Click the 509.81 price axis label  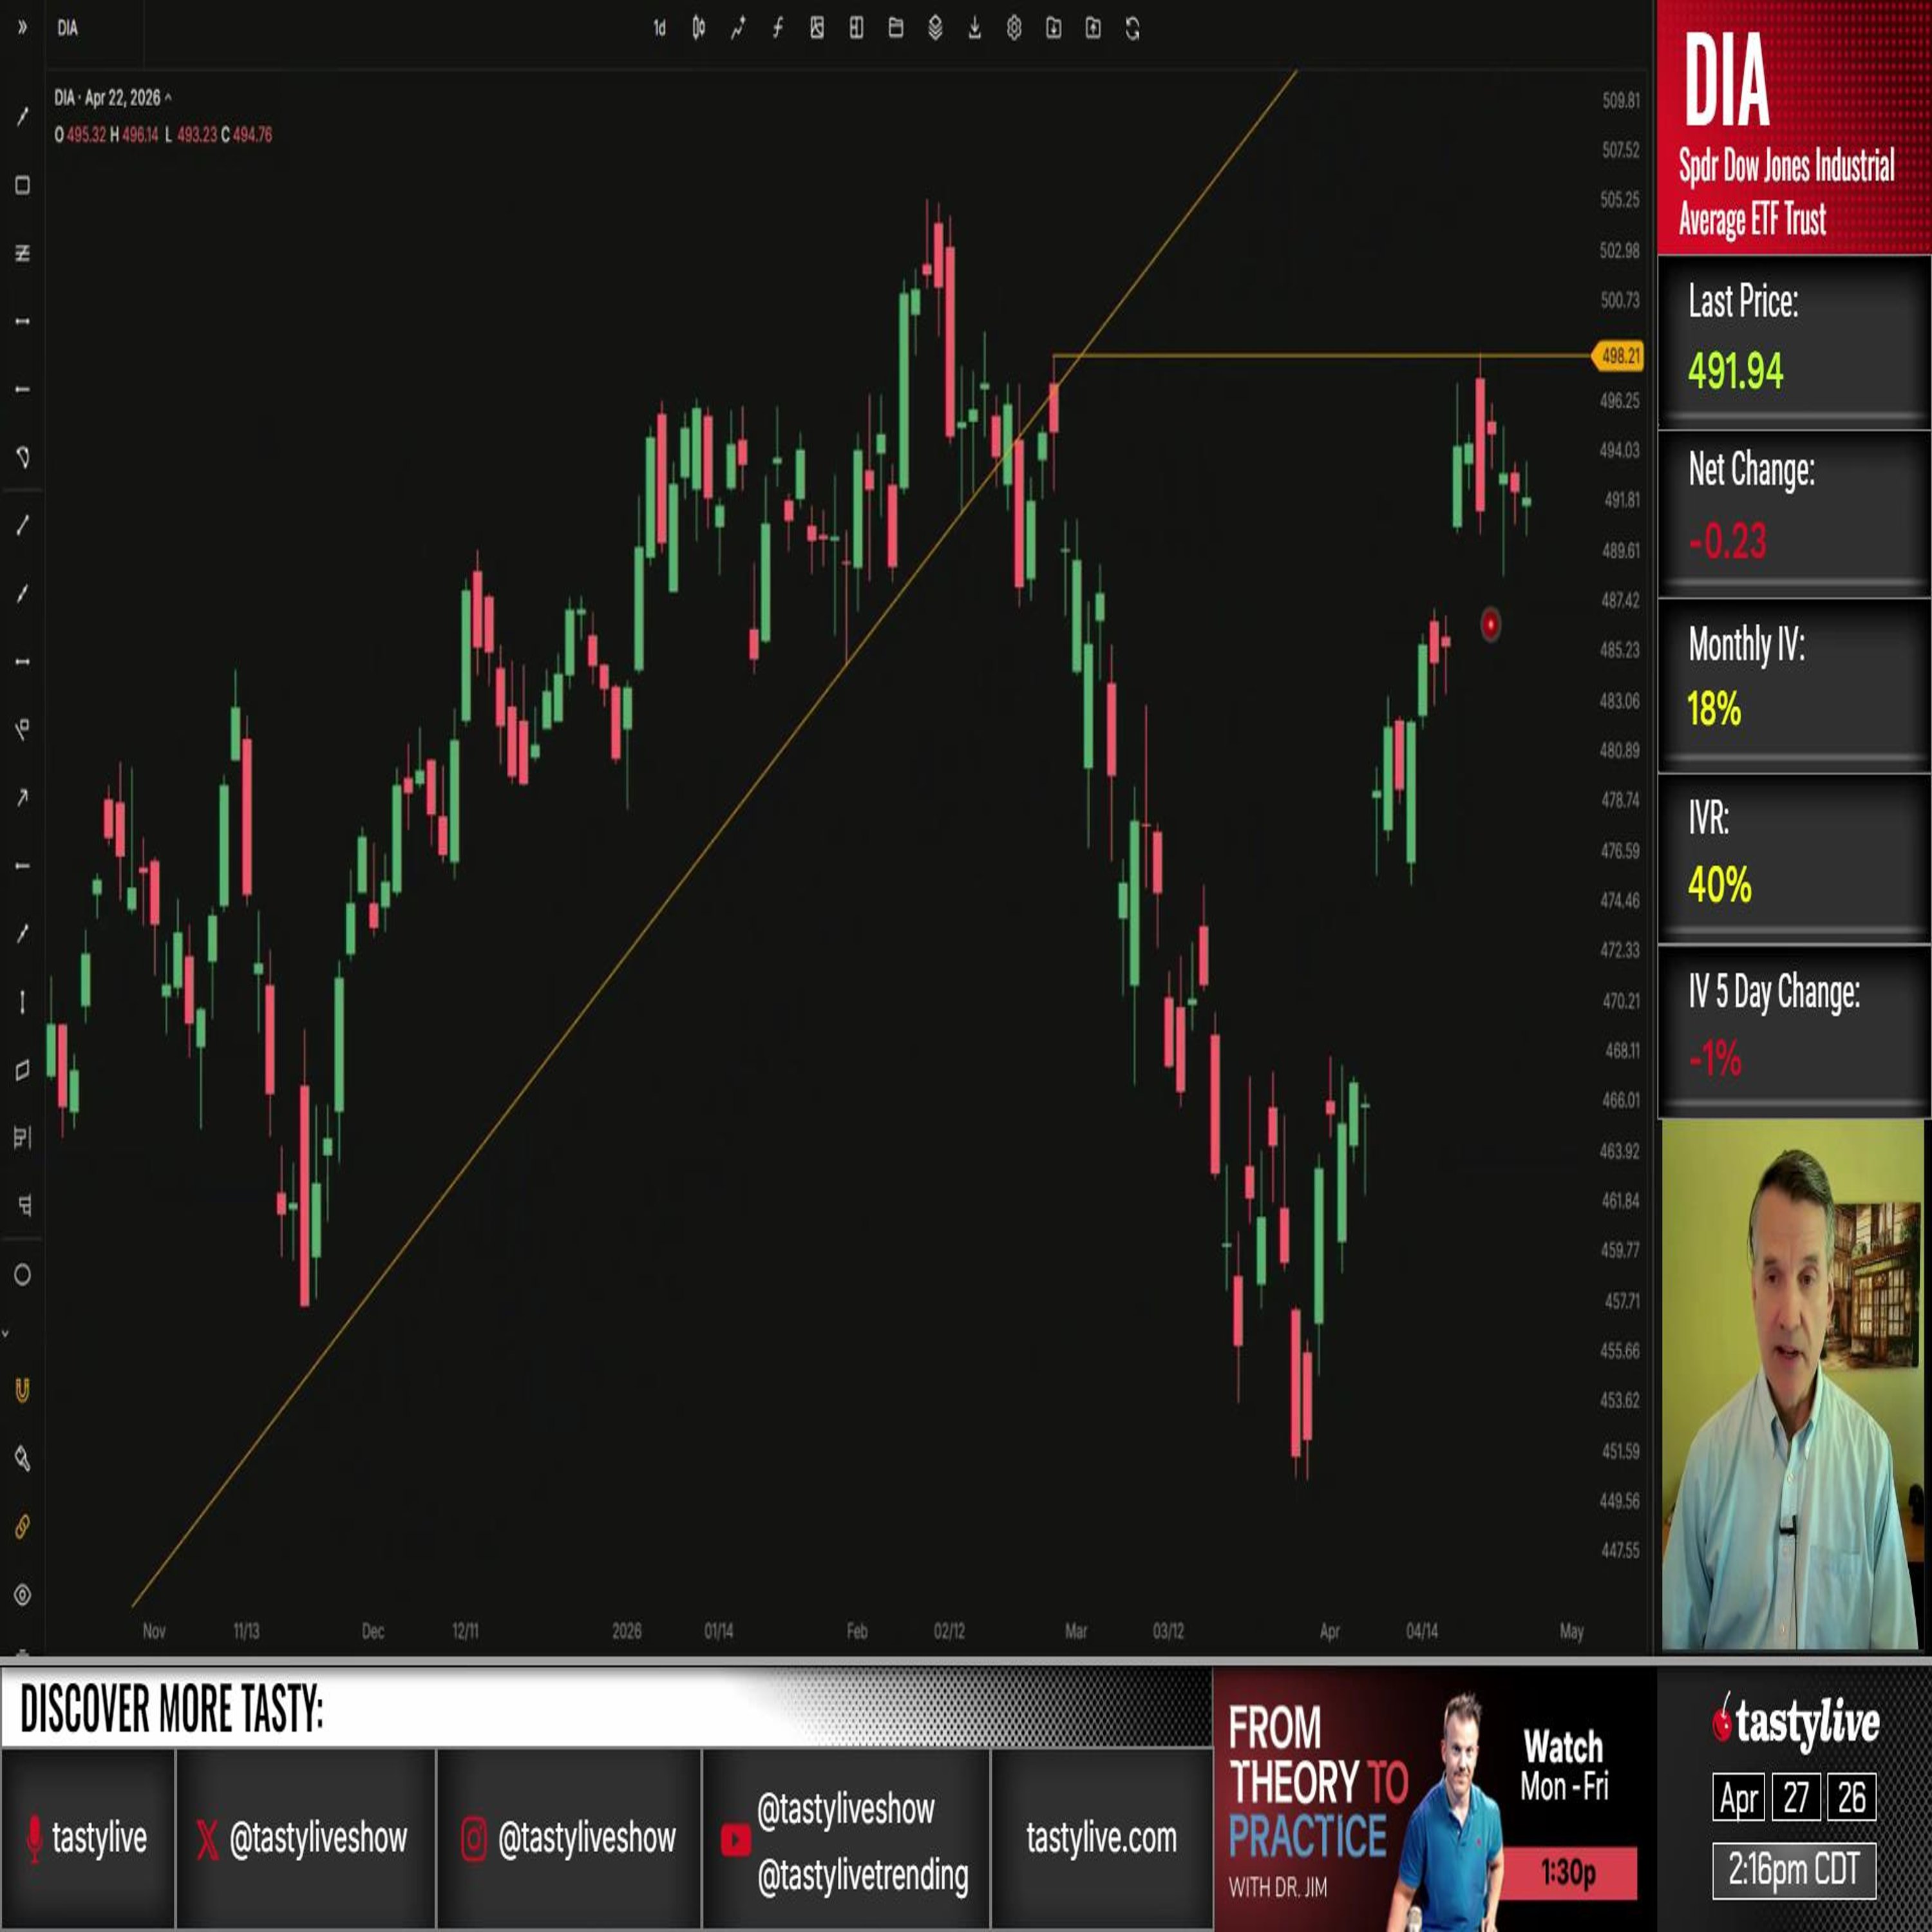1620,101
